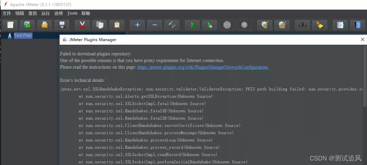Collapse all nodes with minus icon
The width and height of the screenshot is (367, 165).
(x=155, y=25)
